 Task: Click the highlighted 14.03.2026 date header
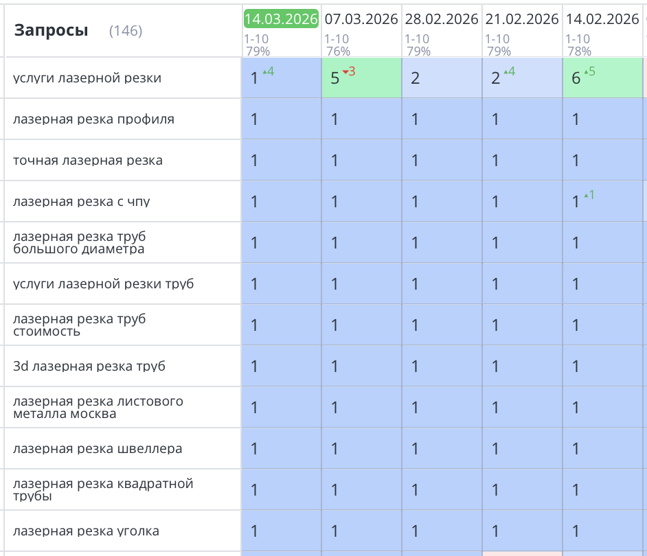pyautogui.click(x=281, y=19)
